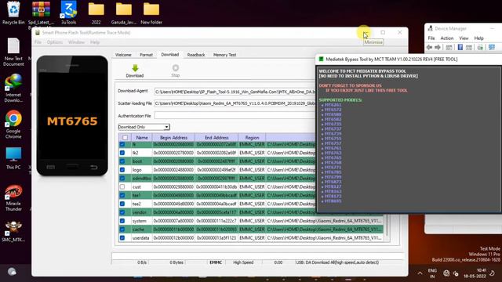Image resolution: width=502 pixels, height=282 pixels.
Task: Check the cust partition checkbox
Action: pos(122,186)
